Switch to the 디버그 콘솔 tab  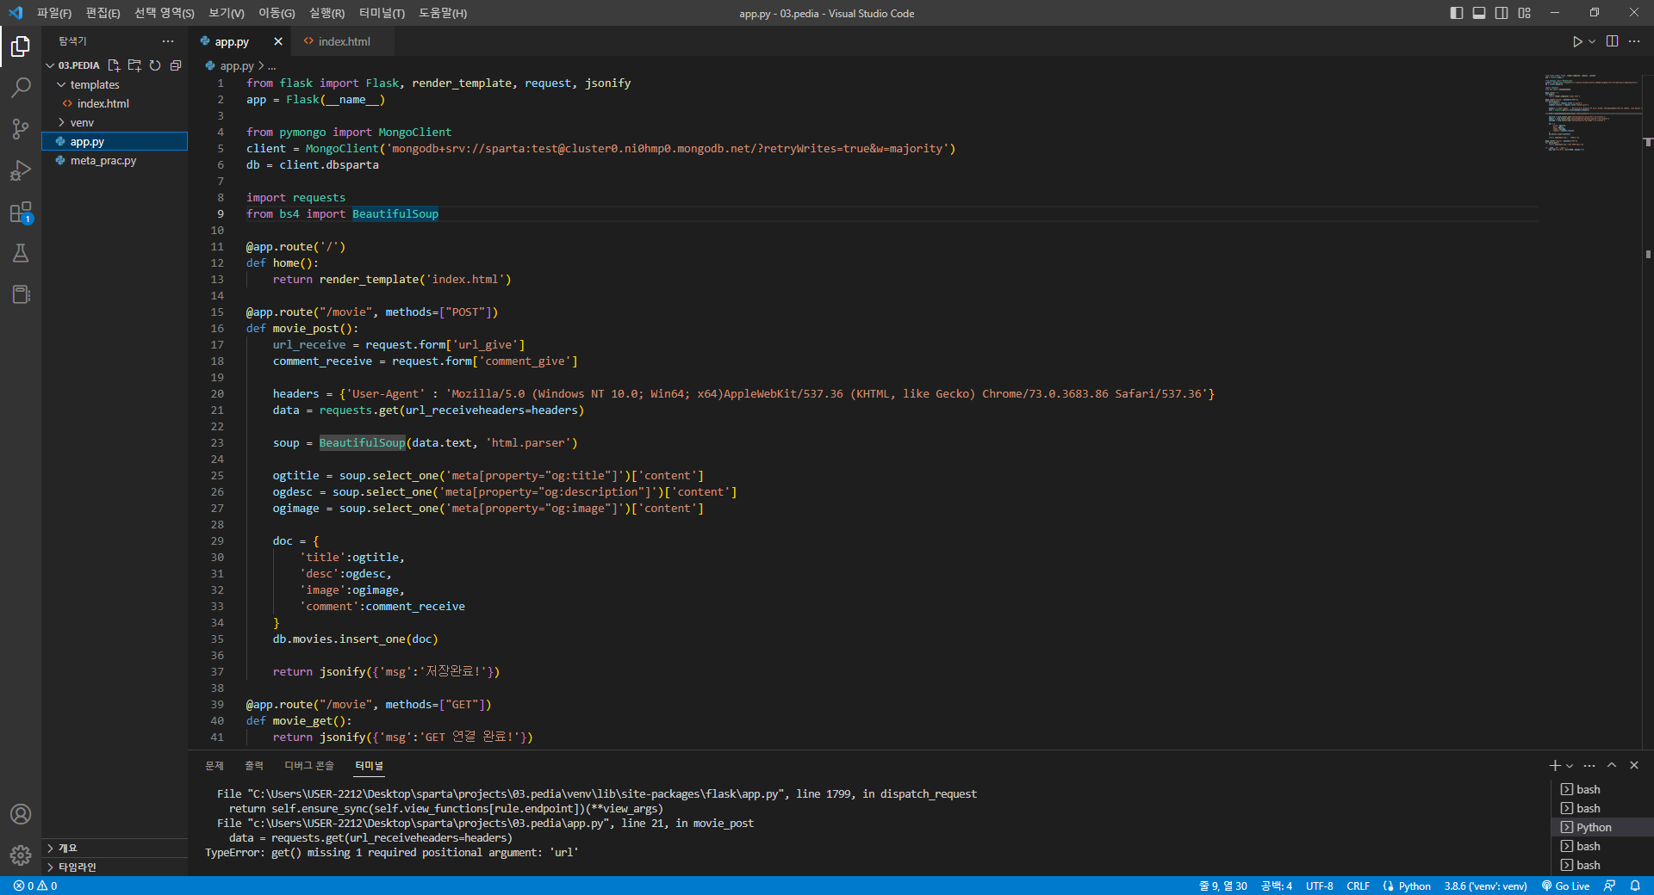point(309,765)
